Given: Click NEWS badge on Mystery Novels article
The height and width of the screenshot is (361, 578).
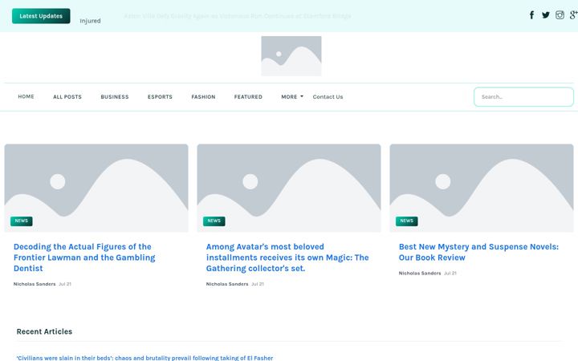Looking at the screenshot, I should 406,221.
